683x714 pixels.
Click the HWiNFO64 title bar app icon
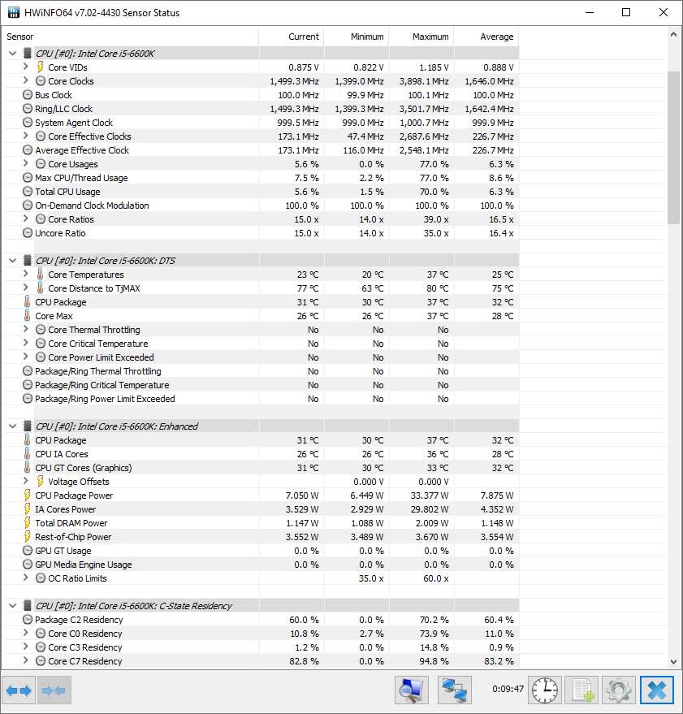pos(14,12)
